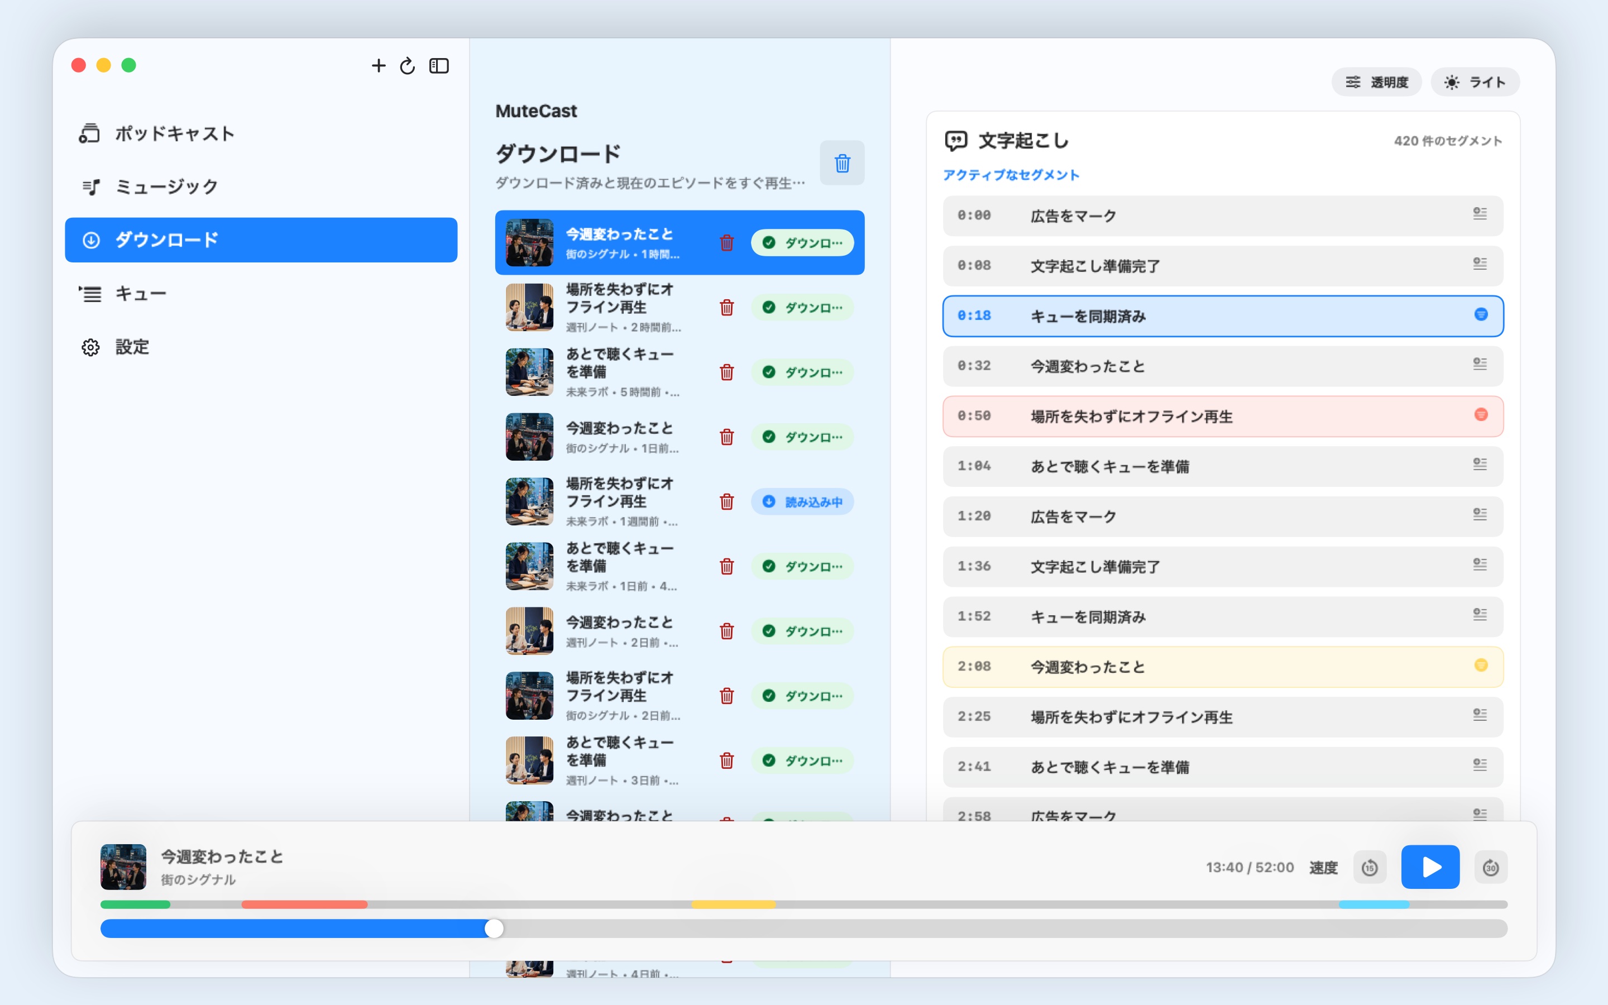The width and height of the screenshot is (1608, 1005).
Task: Open thumbnail of あとで聴くキューを準備 未来ラボ 5時間前
Action: (x=529, y=372)
